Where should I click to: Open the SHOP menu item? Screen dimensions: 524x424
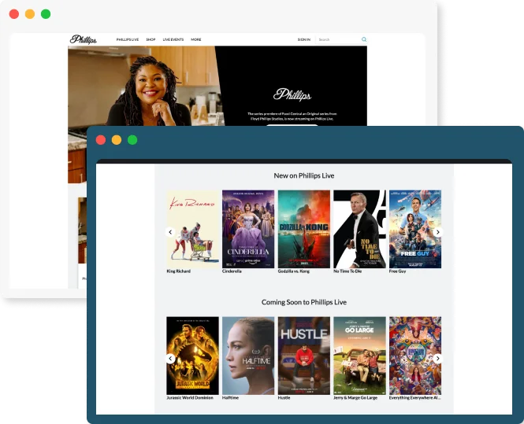click(x=151, y=39)
